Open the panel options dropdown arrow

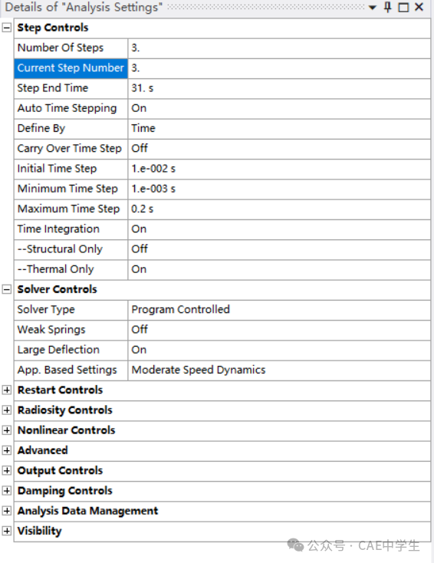[373, 8]
